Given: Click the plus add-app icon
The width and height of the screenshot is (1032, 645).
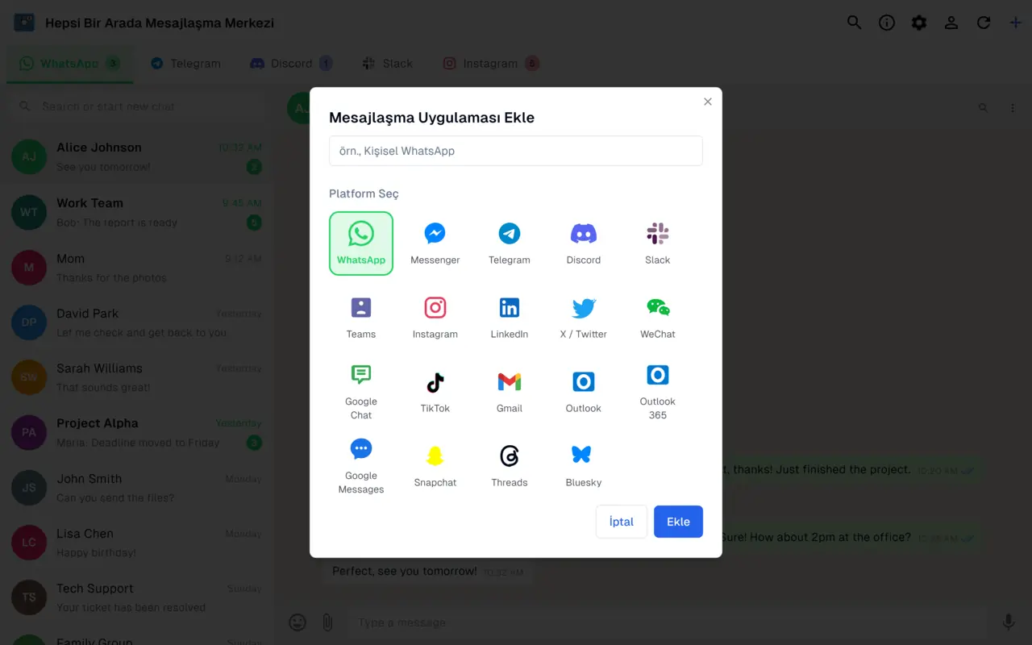Looking at the screenshot, I should point(1016,23).
